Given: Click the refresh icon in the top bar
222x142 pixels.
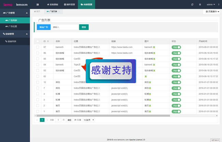Looking at the screenshot, I should (192, 4).
